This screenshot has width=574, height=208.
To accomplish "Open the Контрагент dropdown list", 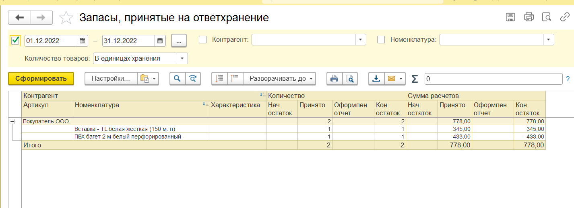I will click(360, 40).
